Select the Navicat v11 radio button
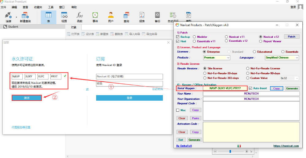 [227, 37]
